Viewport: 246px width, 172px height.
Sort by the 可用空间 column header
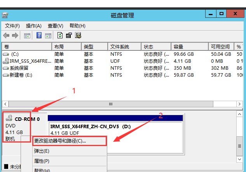point(222,46)
